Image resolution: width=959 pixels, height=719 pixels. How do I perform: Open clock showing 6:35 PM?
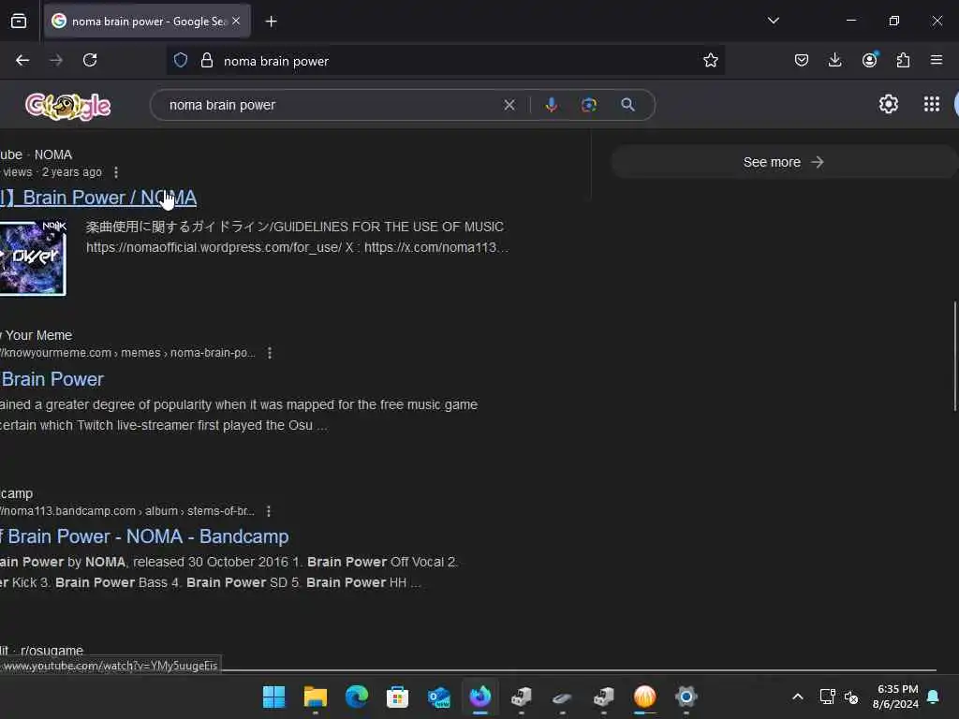(895, 697)
